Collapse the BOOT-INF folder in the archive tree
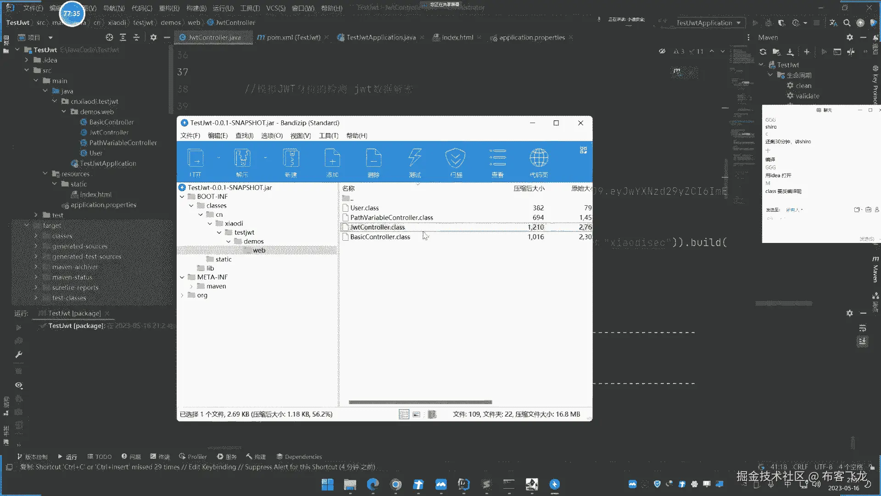881x496 pixels. pos(182,197)
